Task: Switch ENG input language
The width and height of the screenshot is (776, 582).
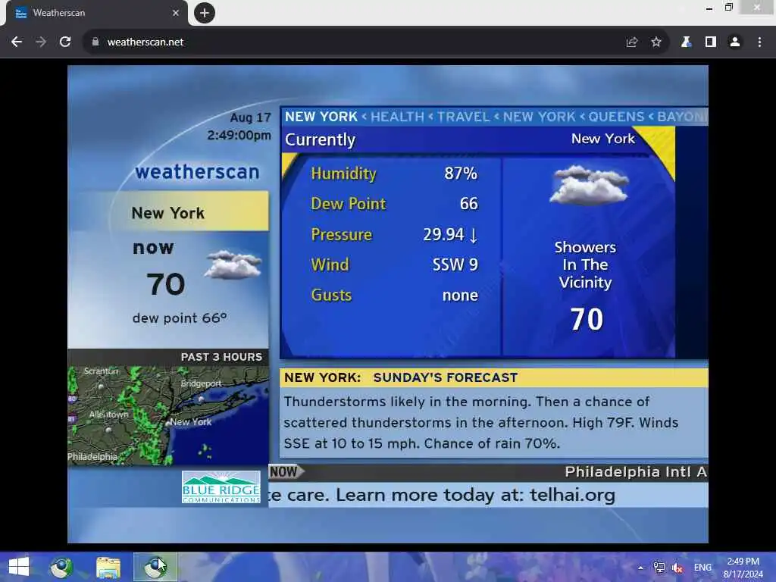Action: [702, 567]
